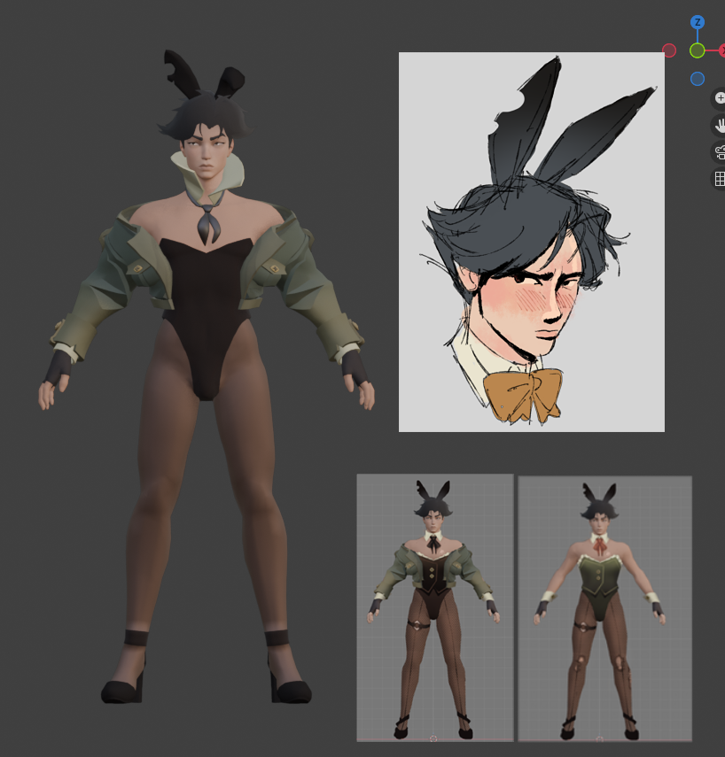Image resolution: width=725 pixels, height=757 pixels.
Task: Click the hand pan view button
Action: point(719,126)
